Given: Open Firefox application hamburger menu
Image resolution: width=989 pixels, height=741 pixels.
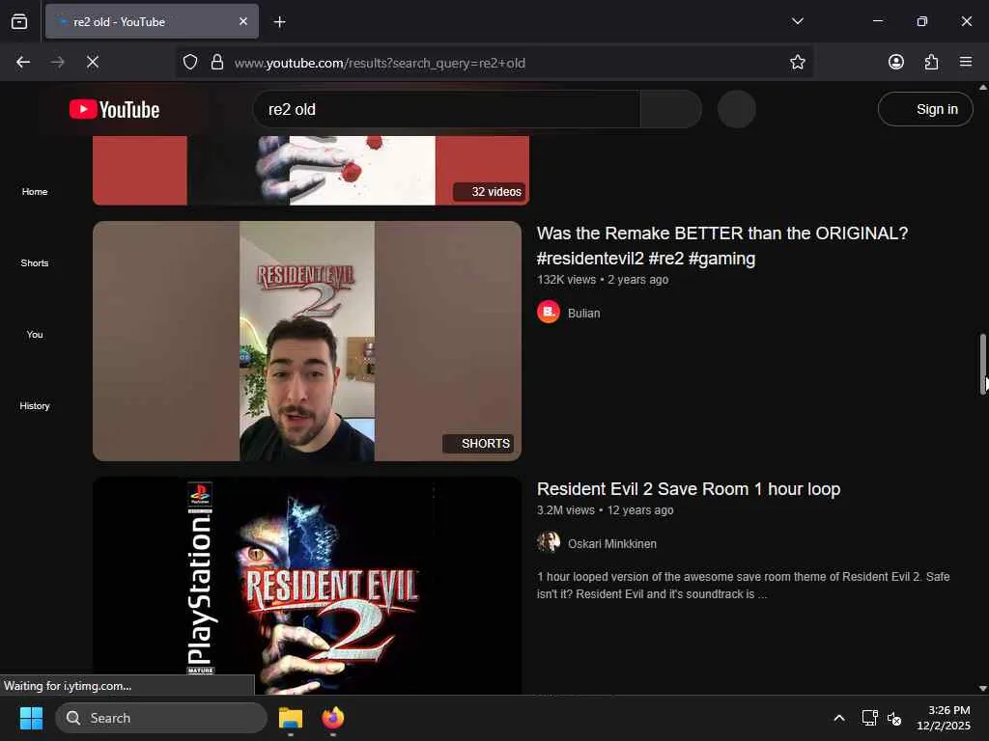Looking at the screenshot, I should point(966,62).
